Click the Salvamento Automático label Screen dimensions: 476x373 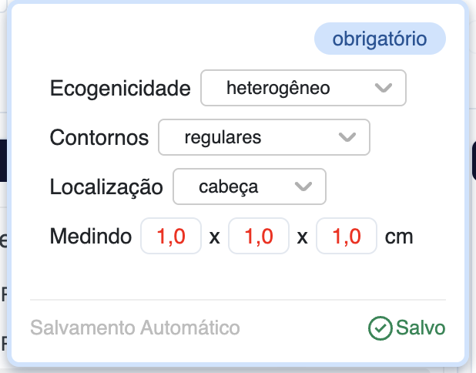click(136, 328)
